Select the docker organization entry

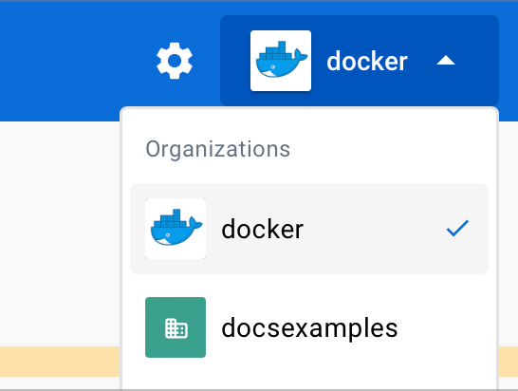[x=309, y=229]
